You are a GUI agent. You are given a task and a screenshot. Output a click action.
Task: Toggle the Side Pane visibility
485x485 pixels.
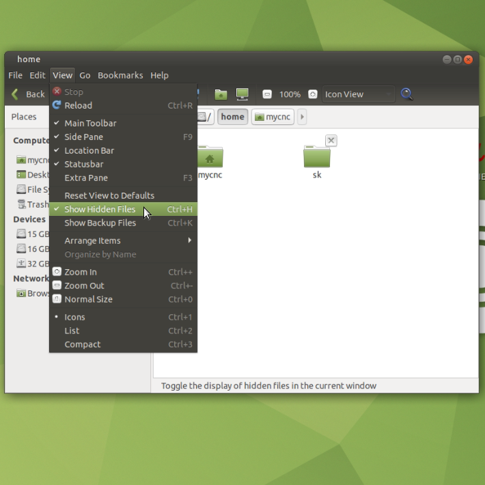point(83,137)
